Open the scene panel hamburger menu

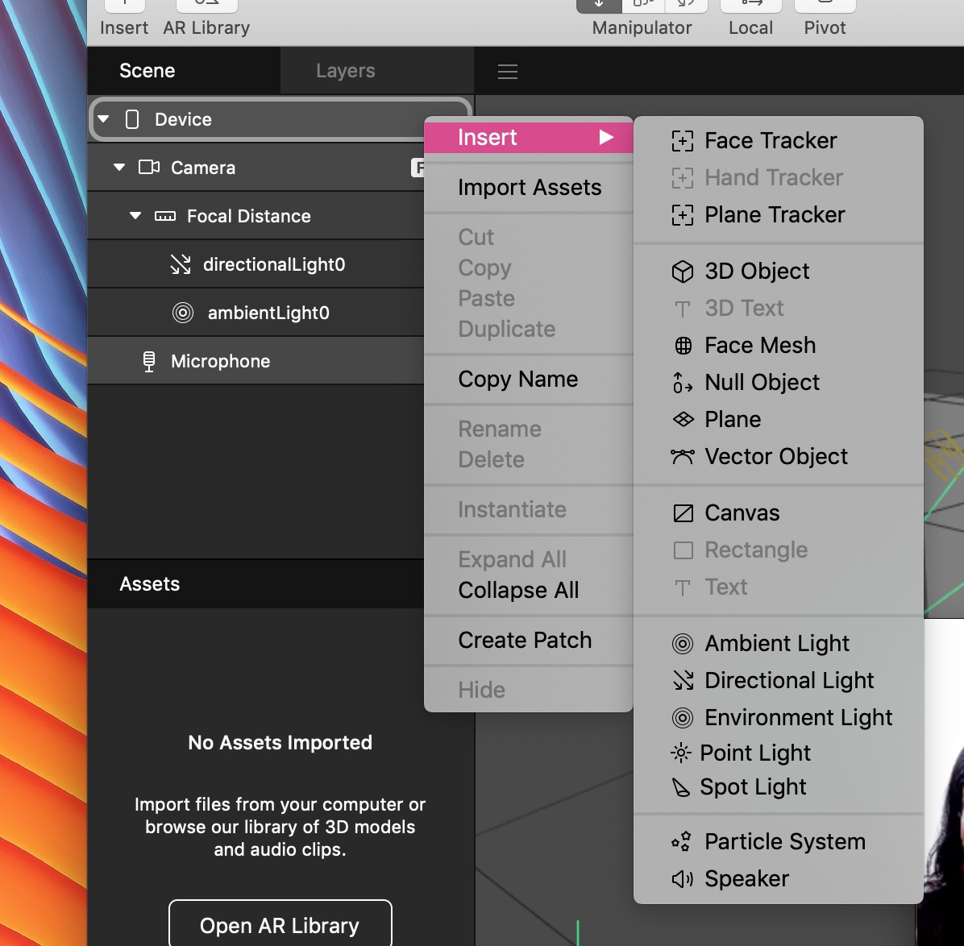point(508,72)
